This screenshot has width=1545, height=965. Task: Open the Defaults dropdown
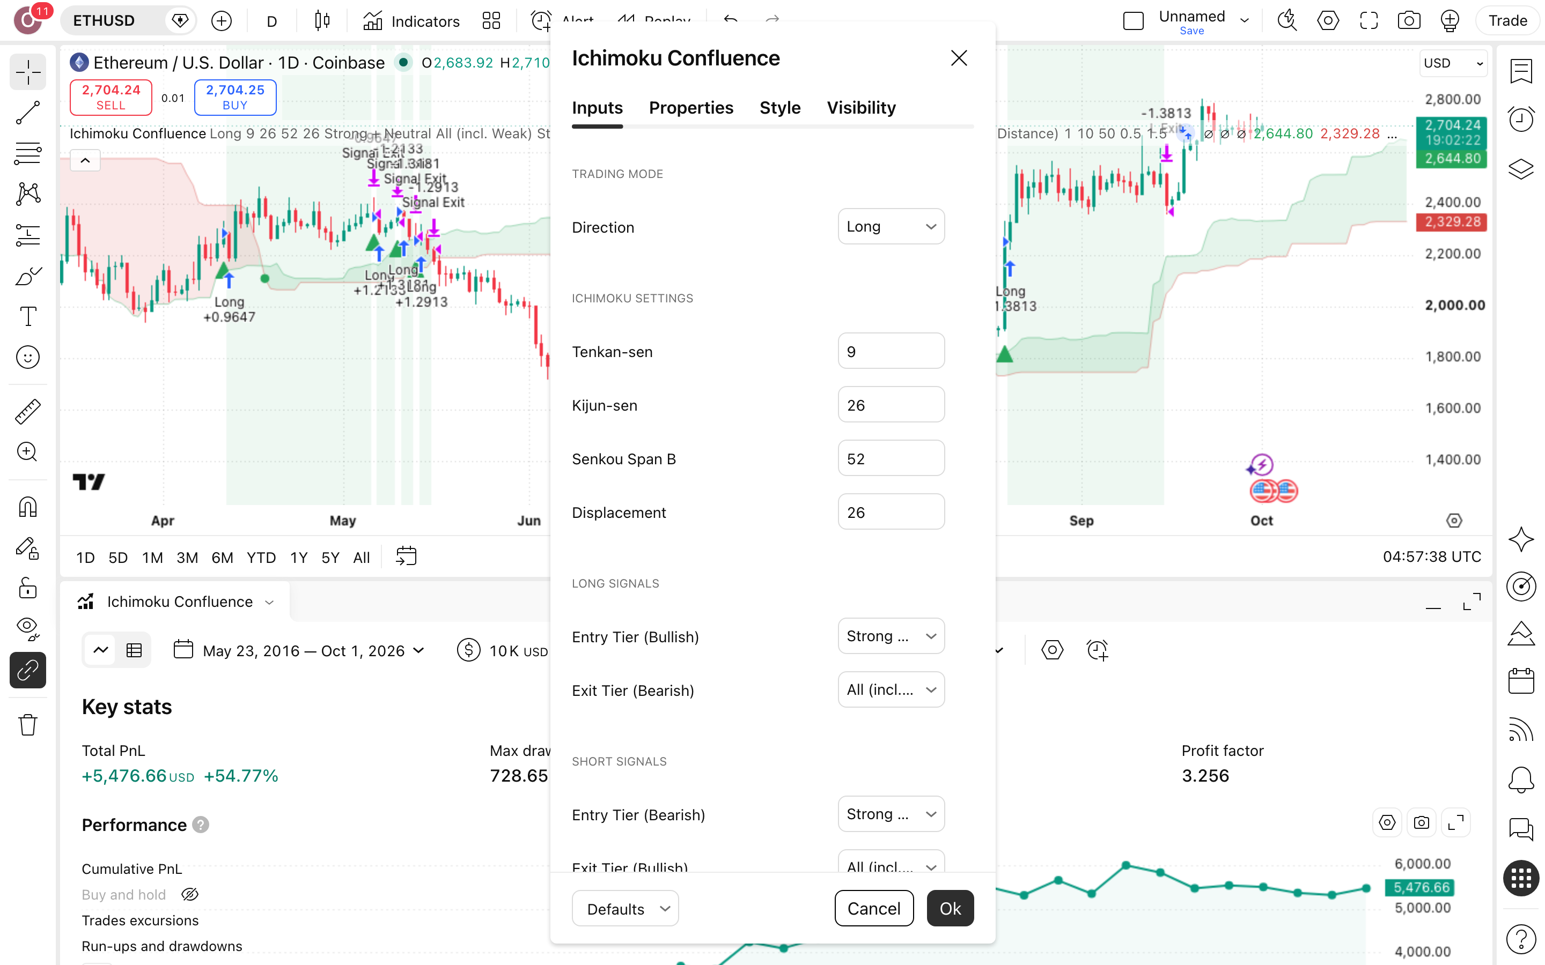coord(625,909)
